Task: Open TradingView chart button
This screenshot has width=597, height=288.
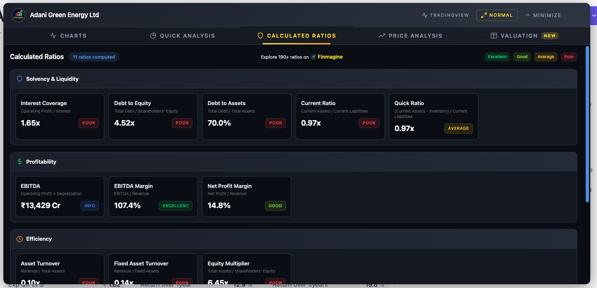Action: (x=445, y=15)
